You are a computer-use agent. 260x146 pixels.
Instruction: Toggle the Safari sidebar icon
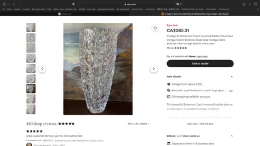tap(5, 4)
